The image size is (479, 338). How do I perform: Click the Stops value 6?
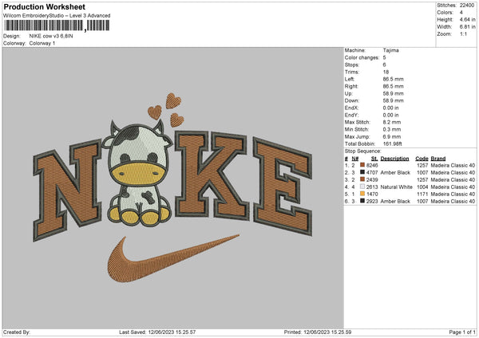point(384,65)
